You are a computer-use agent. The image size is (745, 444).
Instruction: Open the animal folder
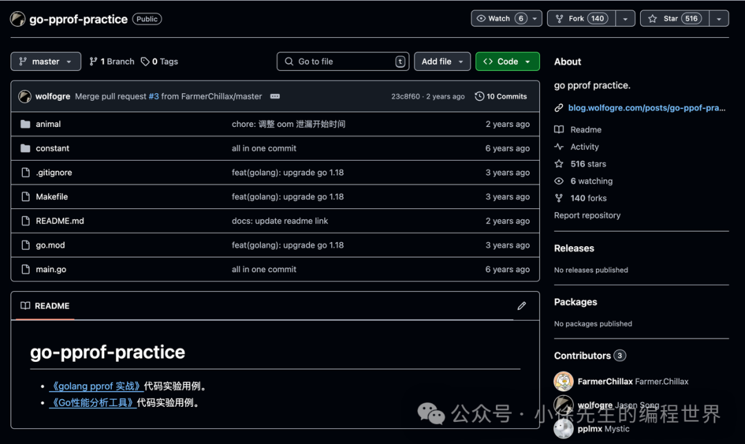[48, 124]
